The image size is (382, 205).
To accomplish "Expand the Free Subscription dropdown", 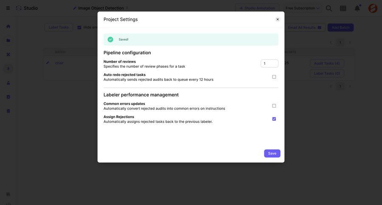I will pyautogui.click(x=302, y=8).
